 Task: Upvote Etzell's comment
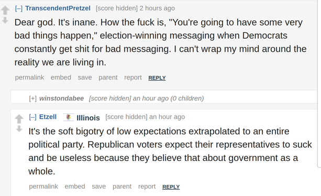coord(19,119)
